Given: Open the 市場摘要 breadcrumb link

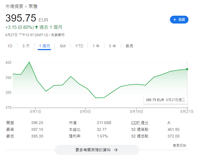Looking at the screenshot, I should [15, 6].
